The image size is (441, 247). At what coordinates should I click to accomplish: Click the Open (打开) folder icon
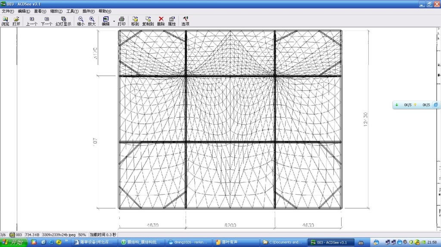(16, 21)
